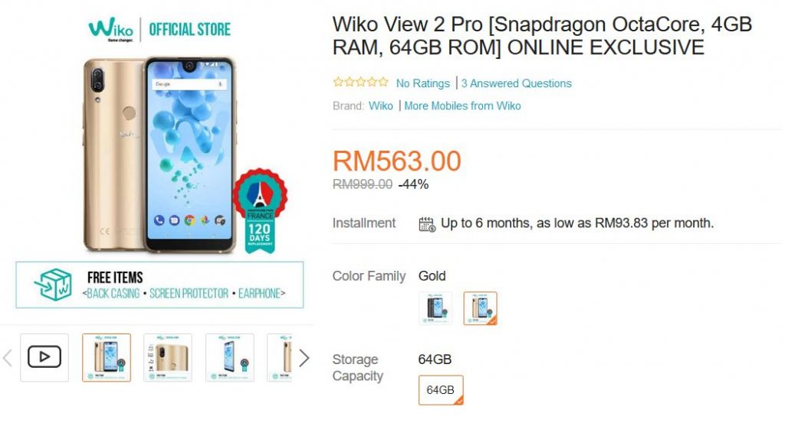Select the phone back view thumbnail
Viewport: 785px width, 423px height.
[x=168, y=357]
